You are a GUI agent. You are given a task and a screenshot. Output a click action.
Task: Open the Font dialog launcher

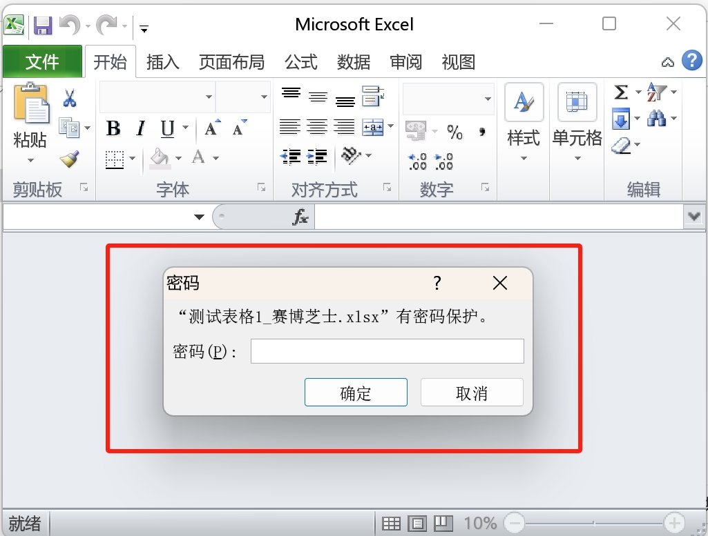261,187
